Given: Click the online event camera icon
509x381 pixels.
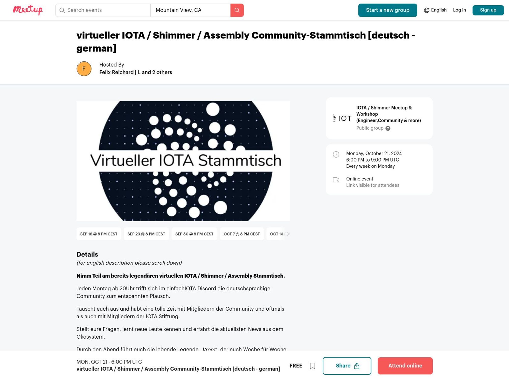Looking at the screenshot, I should (x=336, y=179).
